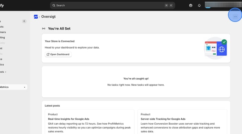Click the Shopify logo in the top bar

2,5
